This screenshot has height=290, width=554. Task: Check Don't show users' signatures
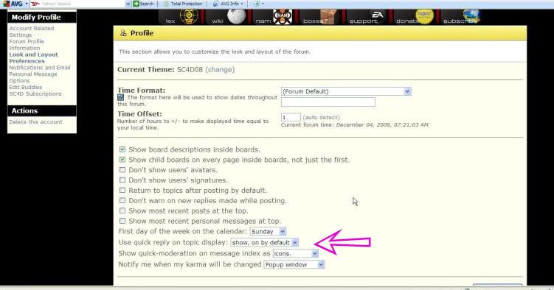(122, 180)
